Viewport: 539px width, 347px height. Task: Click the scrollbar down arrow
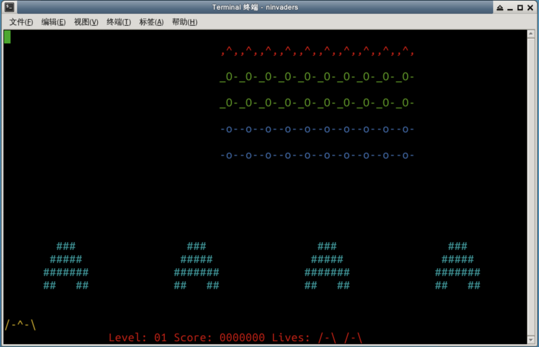531,340
